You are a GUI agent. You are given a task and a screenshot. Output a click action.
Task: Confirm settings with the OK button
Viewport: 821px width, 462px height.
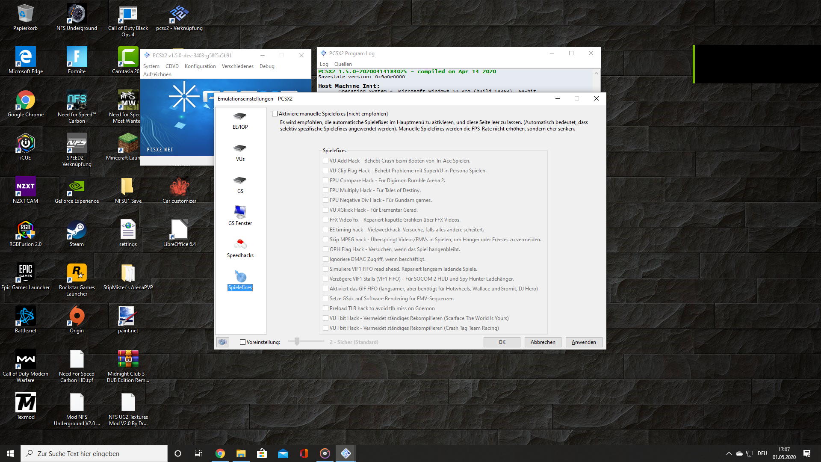pyautogui.click(x=502, y=342)
